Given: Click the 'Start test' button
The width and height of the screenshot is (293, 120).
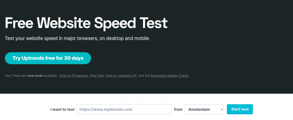Looking at the screenshot, I should click(240, 109).
